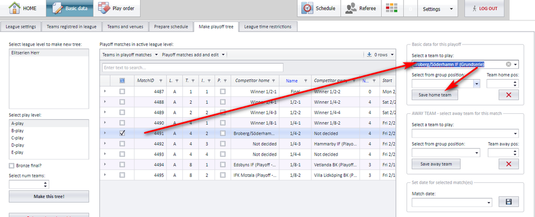The width and height of the screenshot is (535, 217).
Task: Switch to Teams and venues tab
Action: click(125, 27)
